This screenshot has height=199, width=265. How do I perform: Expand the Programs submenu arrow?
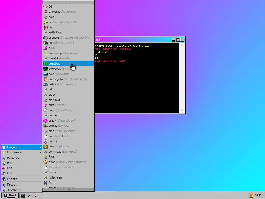coord(41,147)
